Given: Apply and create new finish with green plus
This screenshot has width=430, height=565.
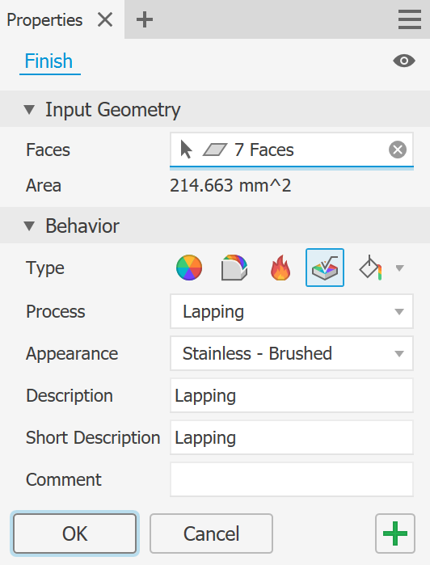Looking at the screenshot, I should point(395,533).
